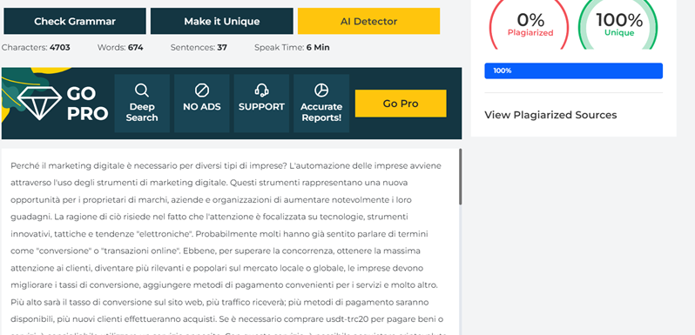Click the Check Grammar button

point(75,21)
